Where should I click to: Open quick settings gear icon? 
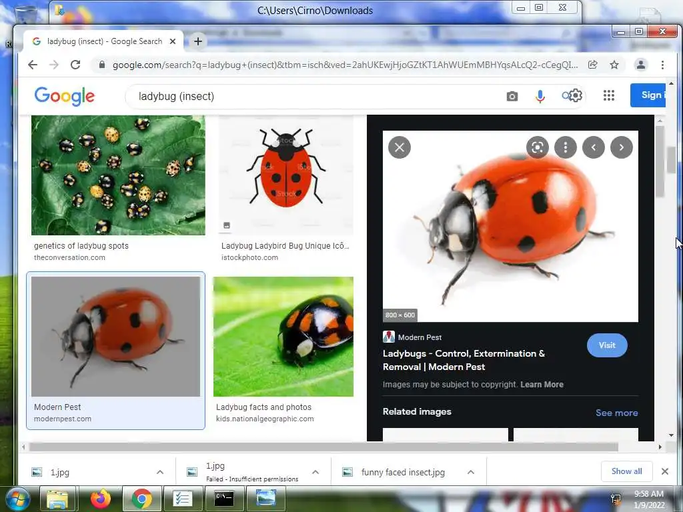[x=576, y=95]
